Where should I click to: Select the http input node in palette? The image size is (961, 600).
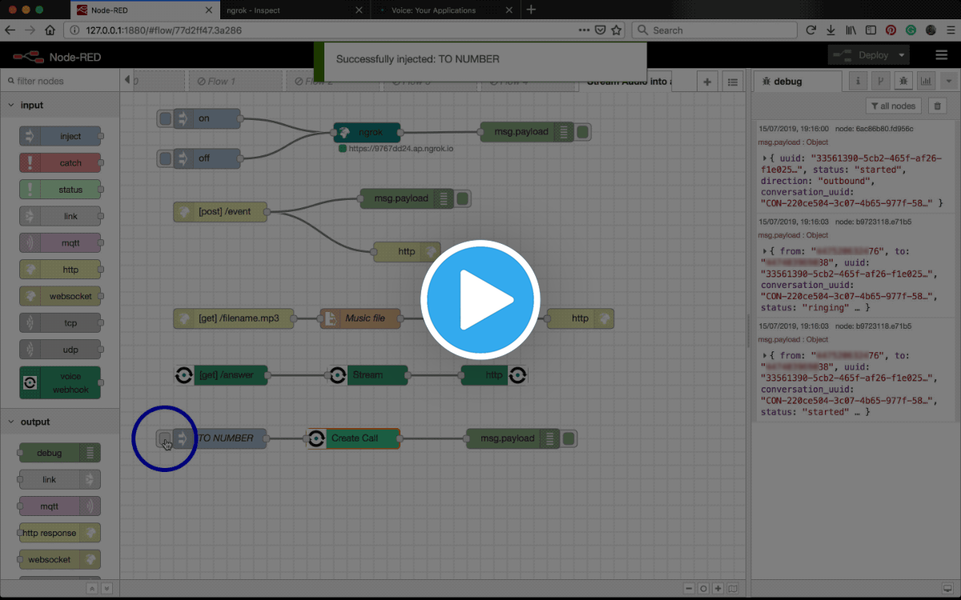point(61,270)
